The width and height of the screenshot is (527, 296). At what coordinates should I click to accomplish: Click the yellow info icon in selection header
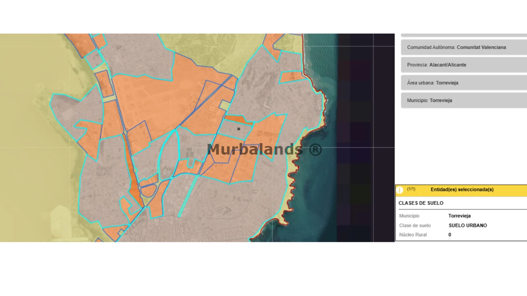399,190
